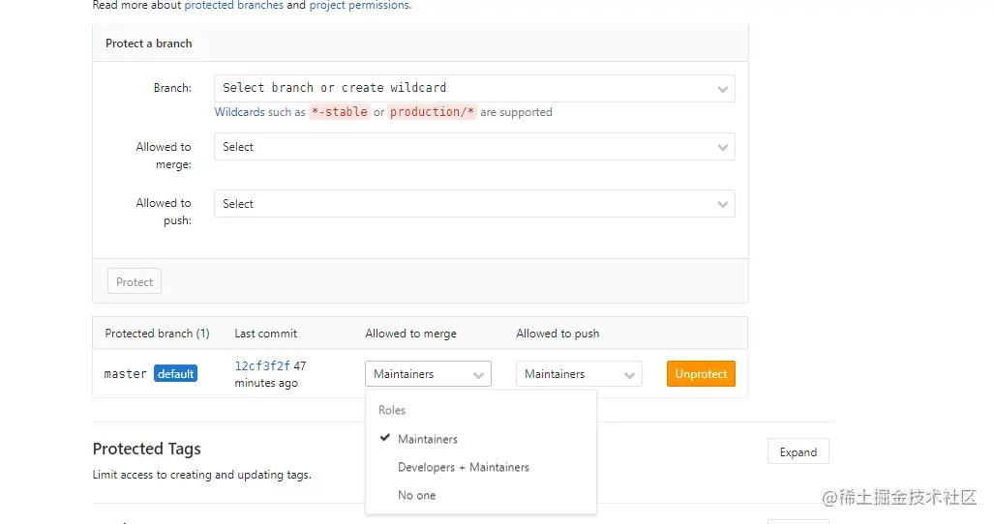Open commit 12cf3f2f link
The image size is (994, 524).
coord(262,366)
